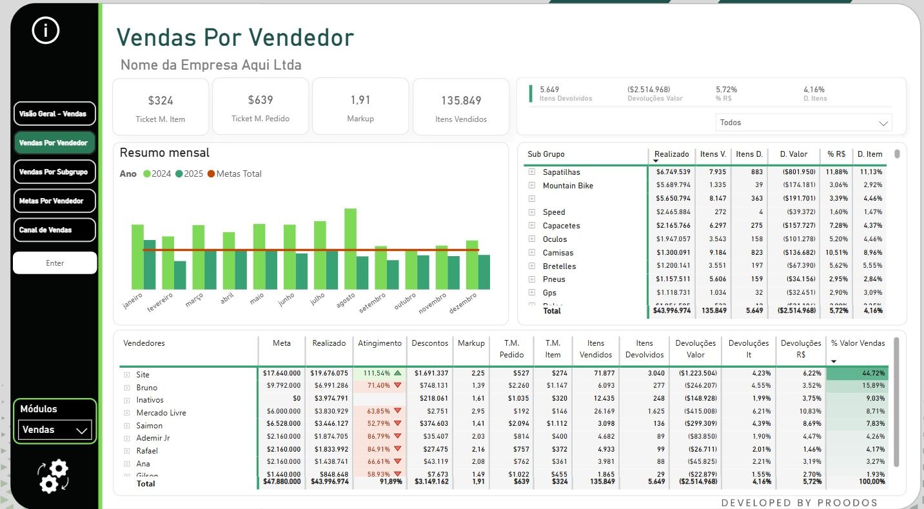Select the 2025 legend color dot
The width and height of the screenshot is (924, 509).
coord(179,174)
